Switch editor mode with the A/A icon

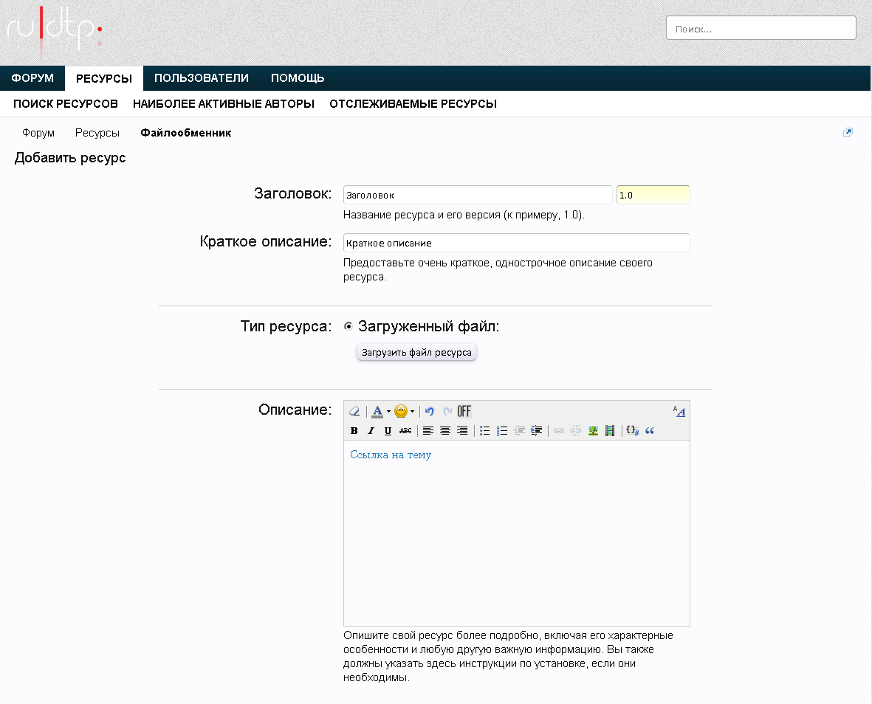(x=679, y=411)
